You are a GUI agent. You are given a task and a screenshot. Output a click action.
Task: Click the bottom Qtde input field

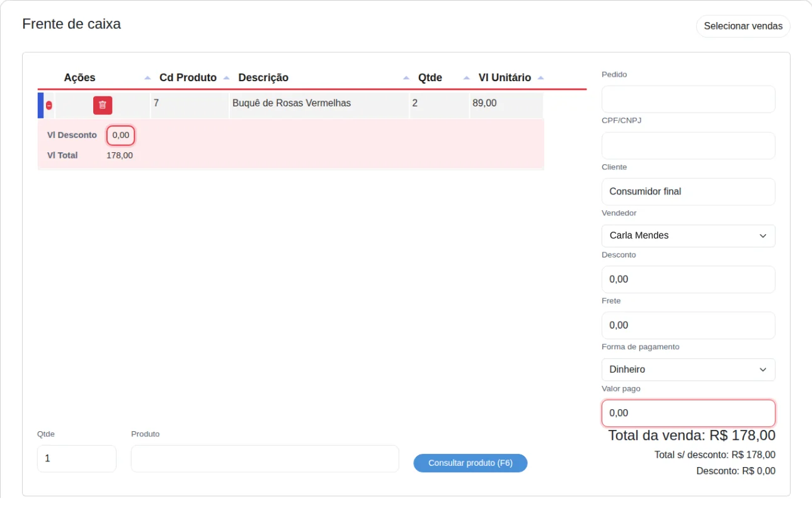click(77, 459)
